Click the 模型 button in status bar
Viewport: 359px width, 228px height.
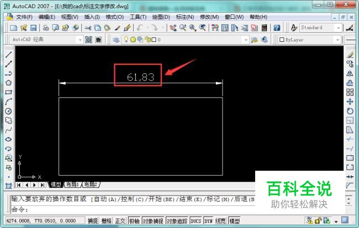pyautogui.click(x=234, y=221)
